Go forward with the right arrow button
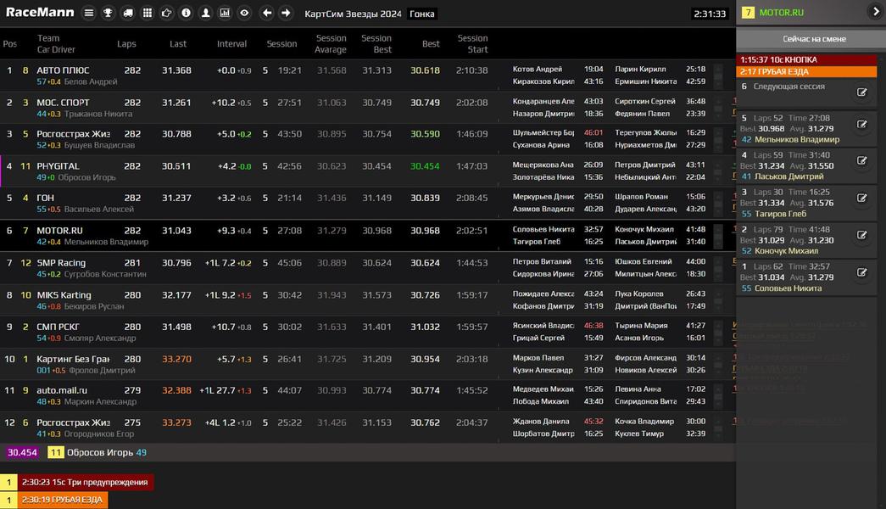This screenshot has width=886, height=509. 286,13
